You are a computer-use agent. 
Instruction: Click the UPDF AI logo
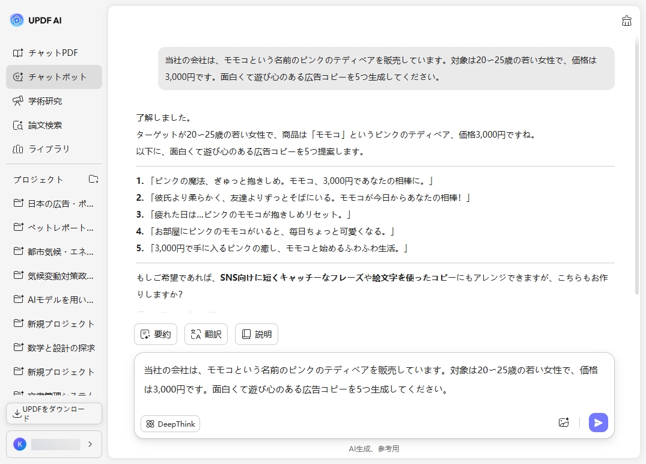coord(36,20)
